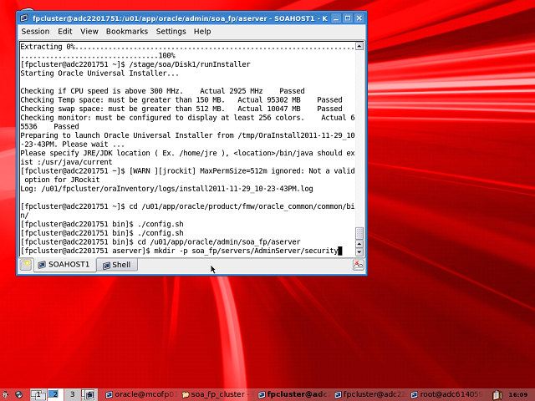Click the new session icon beside SOAHOST1 tab
The width and height of the screenshot is (535, 401).
tap(26, 265)
